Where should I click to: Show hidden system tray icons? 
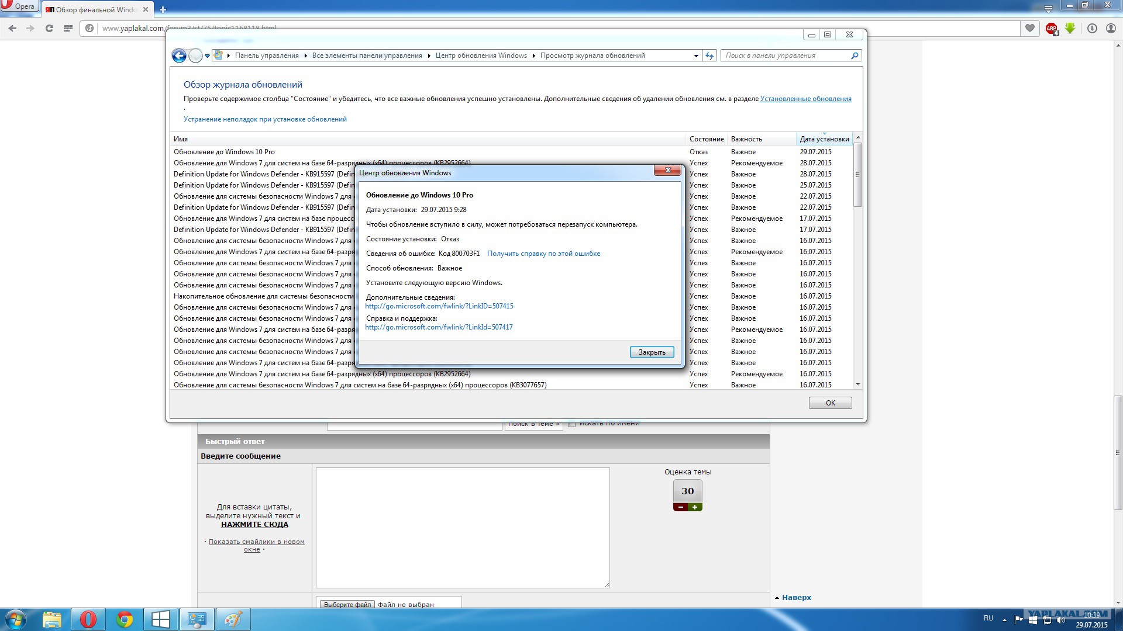click(x=1004, y=620)
